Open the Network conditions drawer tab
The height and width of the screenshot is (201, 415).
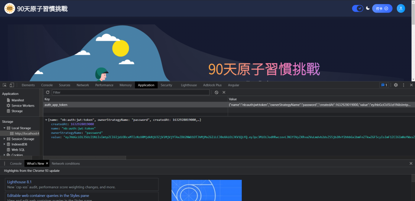[66, 163]
